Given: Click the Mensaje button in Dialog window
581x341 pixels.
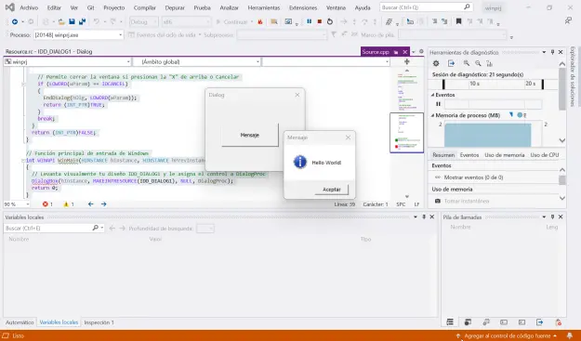Looking at the screenshot, I should tap(250, 135).
